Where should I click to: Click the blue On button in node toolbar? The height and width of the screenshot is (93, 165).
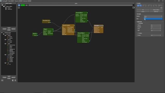click(x=19, y=5)
